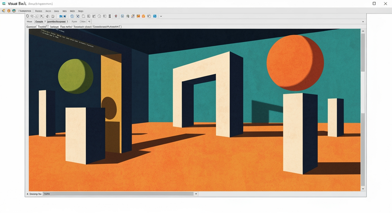Switch to the Ooopla 1 tab

click(40, 22)
